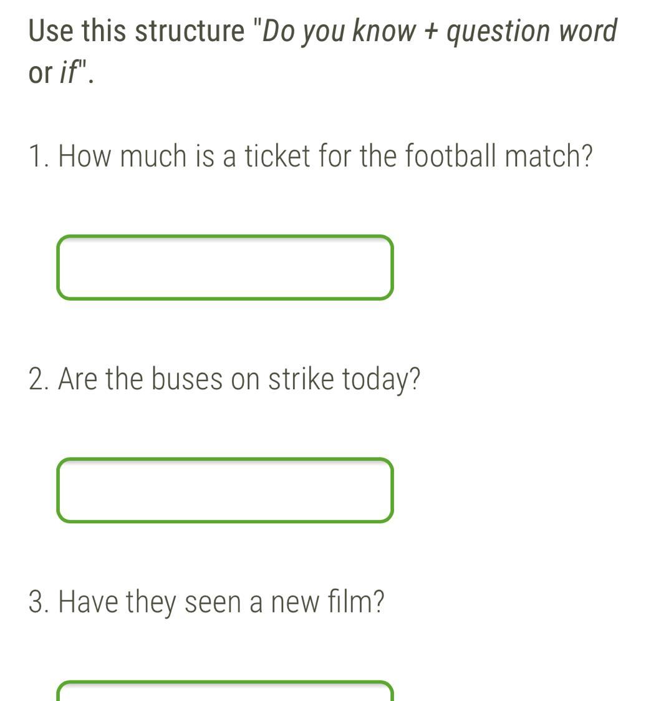This screenshot has height=701, width=651.
Task: Click the word 'strike' in question 2
Action: 301,379
